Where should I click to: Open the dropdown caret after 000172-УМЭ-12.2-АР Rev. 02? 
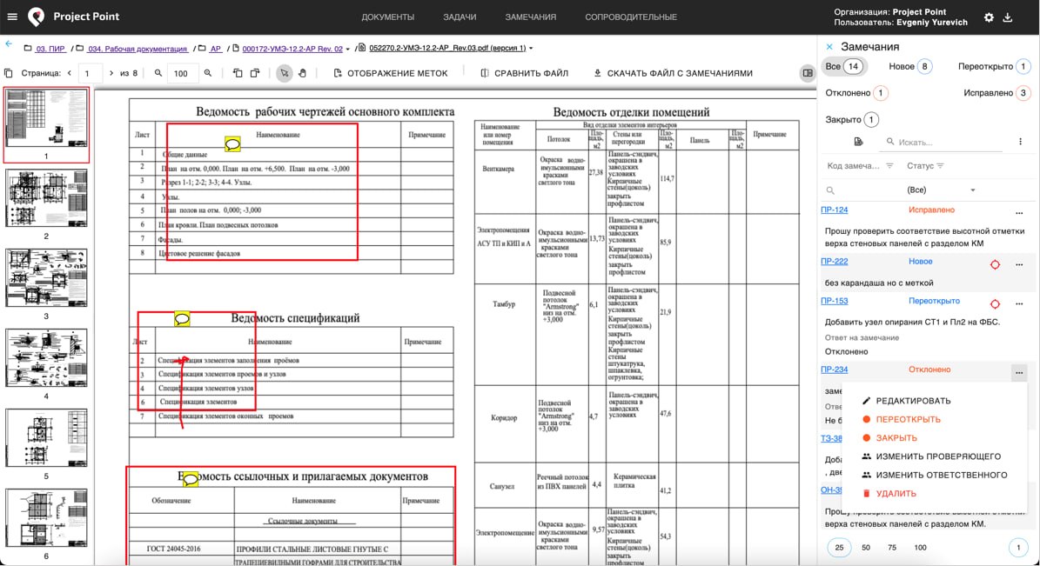(347, 49)
